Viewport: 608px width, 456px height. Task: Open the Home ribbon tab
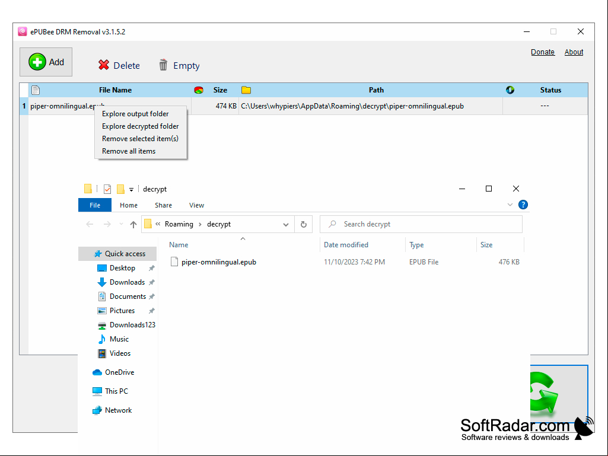click(x=129, y=205)
